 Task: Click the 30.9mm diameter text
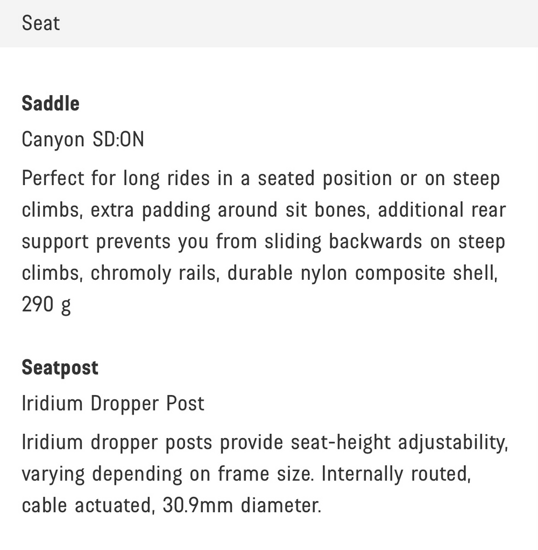click(242, 505)
